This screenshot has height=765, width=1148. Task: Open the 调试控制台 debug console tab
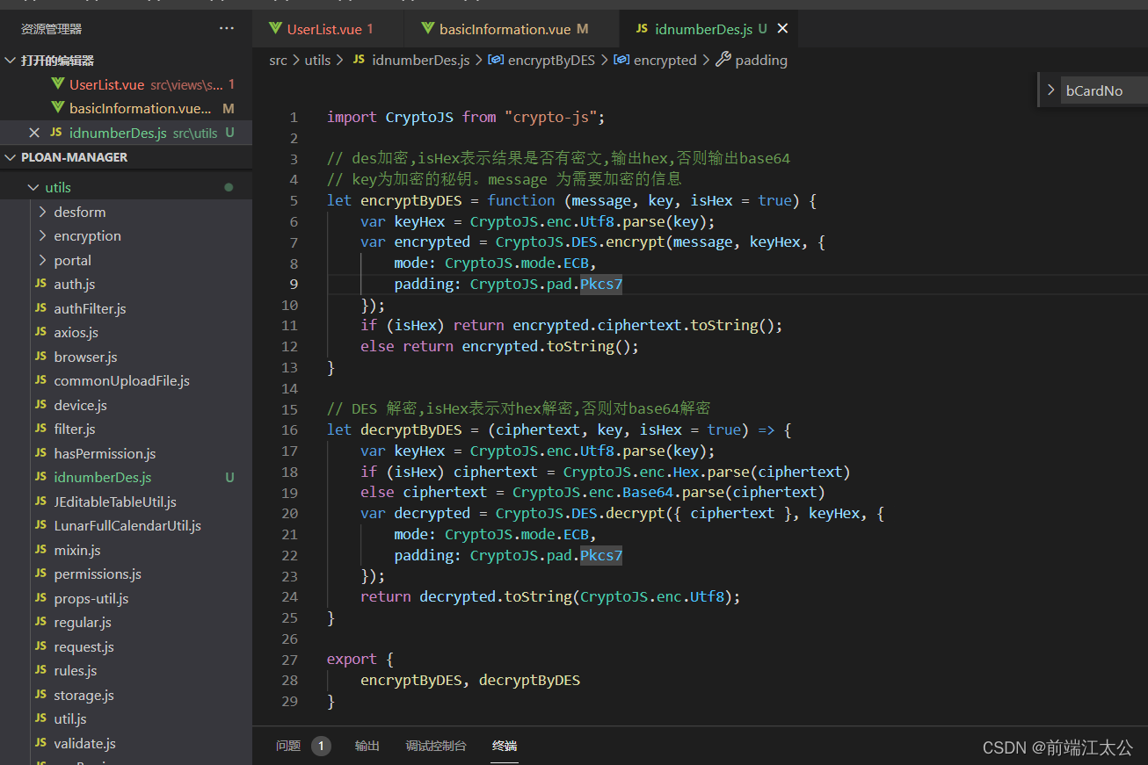click(436, 746)
